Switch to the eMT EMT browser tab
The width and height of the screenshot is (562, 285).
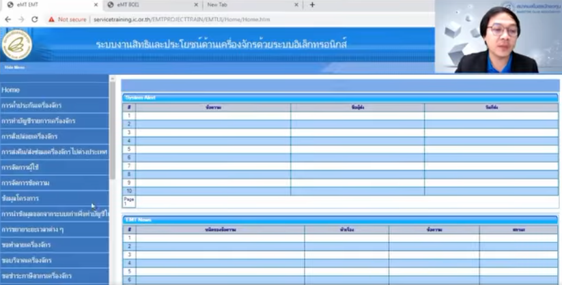51,5
